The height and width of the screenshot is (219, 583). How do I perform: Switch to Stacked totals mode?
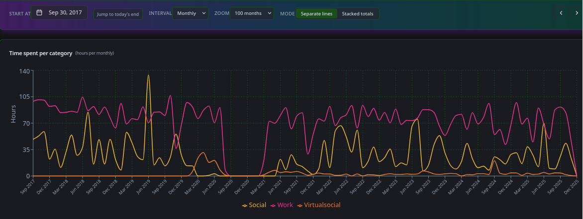point(357,13)
